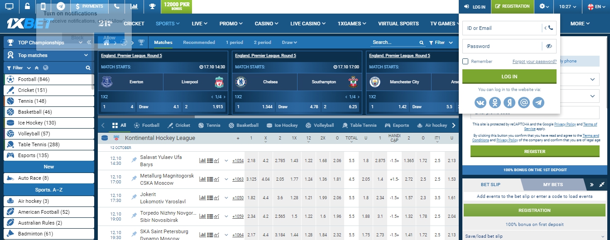This screenshot has width=610, height=240.
Task: Select Esports (135) in sidebar
Action: pyautogui.click(x=49, y=155)
